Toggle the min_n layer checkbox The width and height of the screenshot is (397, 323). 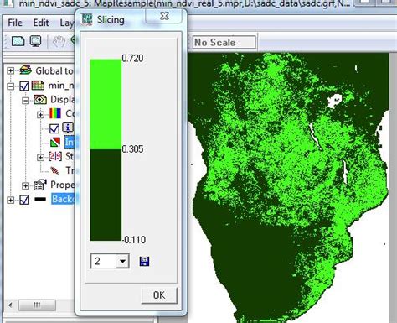click(24, 86)
